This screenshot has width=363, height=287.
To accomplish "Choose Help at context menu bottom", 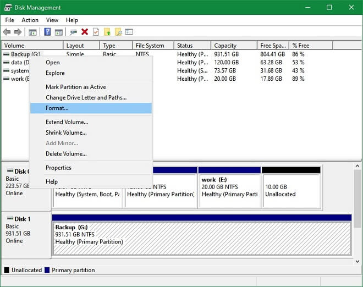I will pos(91,181).
